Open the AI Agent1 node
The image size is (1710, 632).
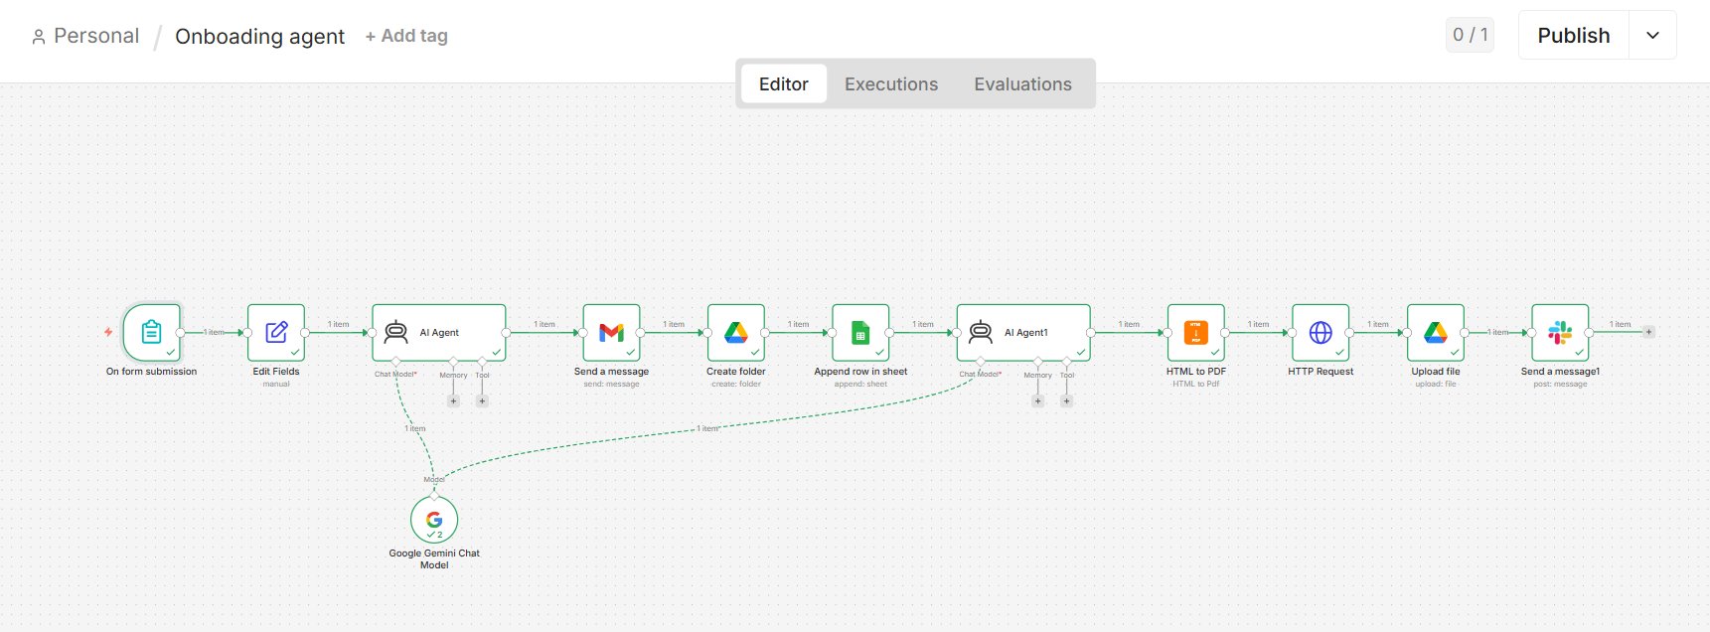pyautogui.click(x=1023, y=332)
